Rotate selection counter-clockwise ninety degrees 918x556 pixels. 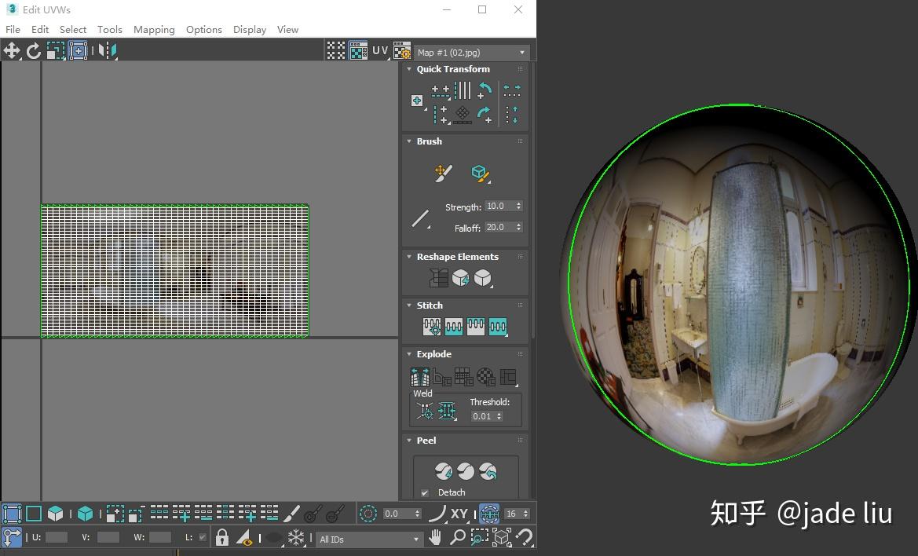[x=485, y=90]
